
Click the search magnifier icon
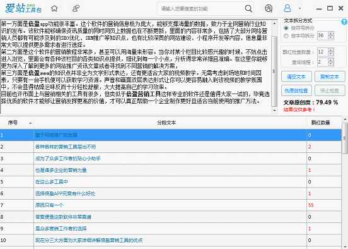[248, 9]
